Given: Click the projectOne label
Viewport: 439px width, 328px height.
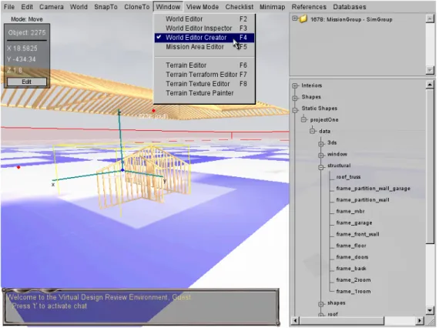Looking at the screenshot, I should 324,120.
